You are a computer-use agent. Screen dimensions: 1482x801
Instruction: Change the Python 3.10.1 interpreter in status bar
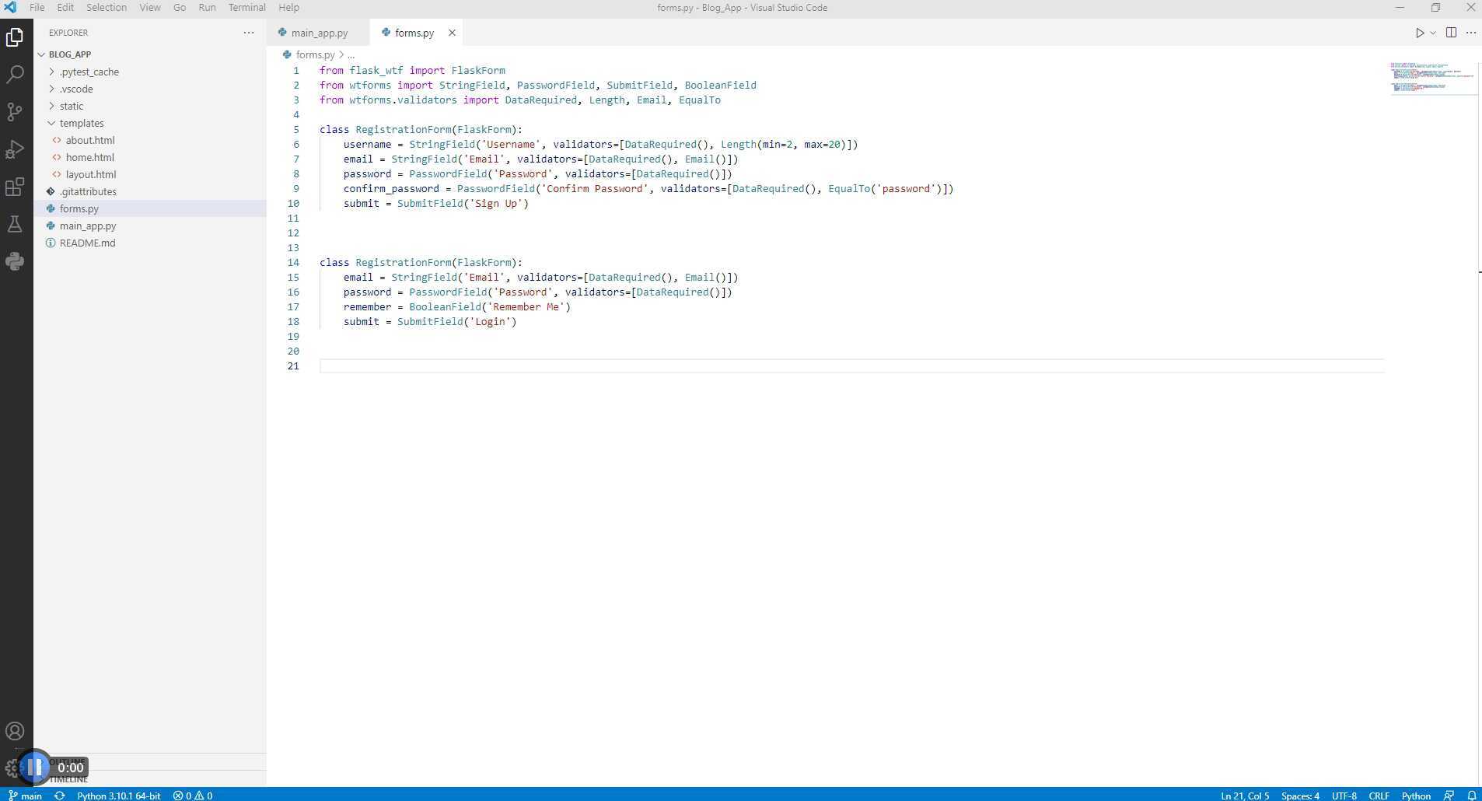(x=118, y=795)
